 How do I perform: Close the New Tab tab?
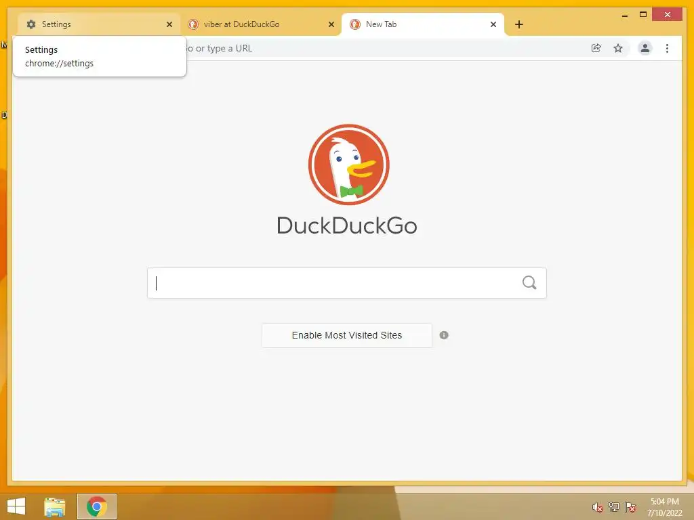coord(493,24)
